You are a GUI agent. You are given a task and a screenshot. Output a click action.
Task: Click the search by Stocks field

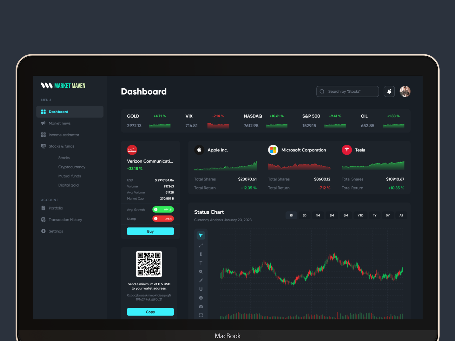coord(347,91)
